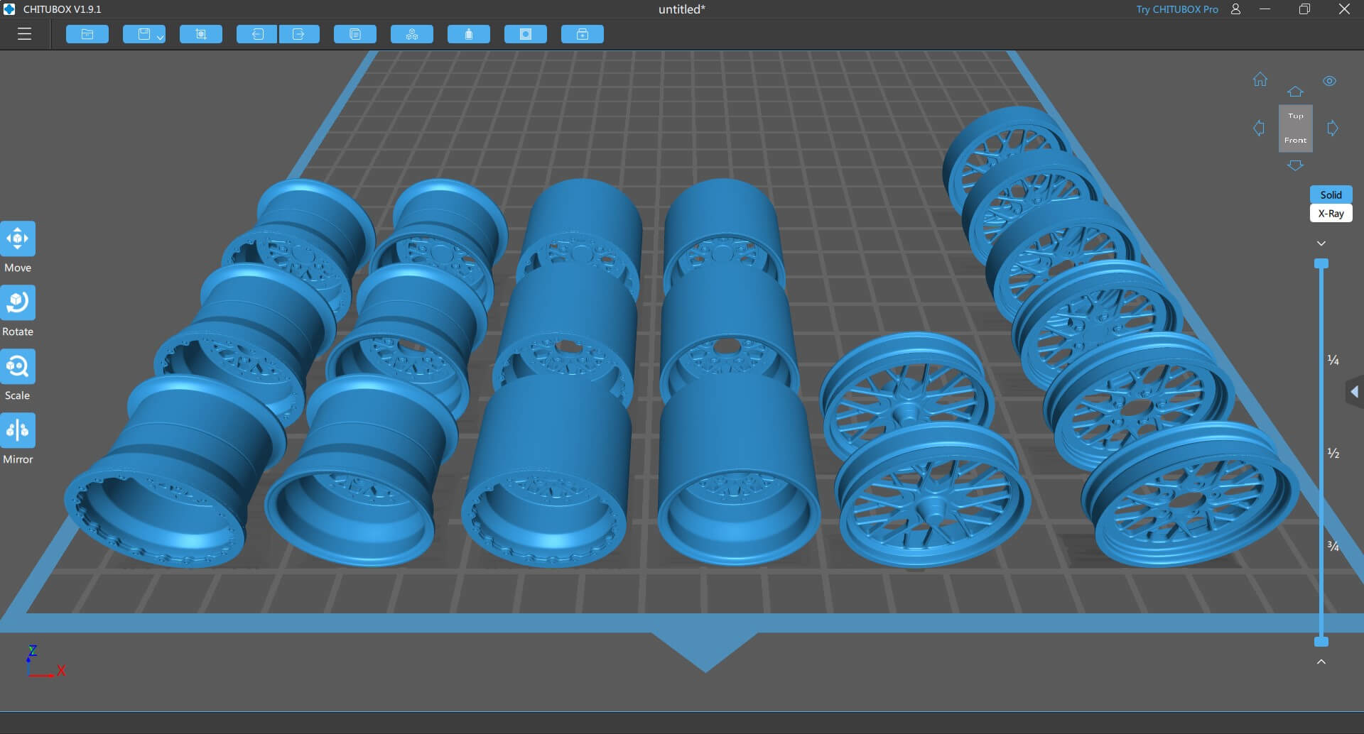The image size is (1364, 734).
Task: Expand the right side panel arrow
Action: pyautogui.click(x=1355, y=392)
